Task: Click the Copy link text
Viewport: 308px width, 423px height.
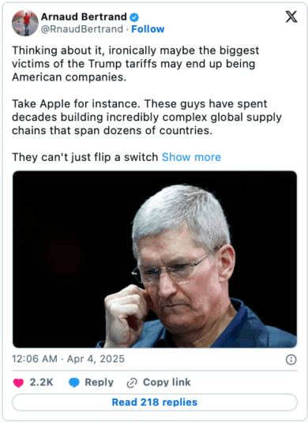Action: (x=167, y=382)
